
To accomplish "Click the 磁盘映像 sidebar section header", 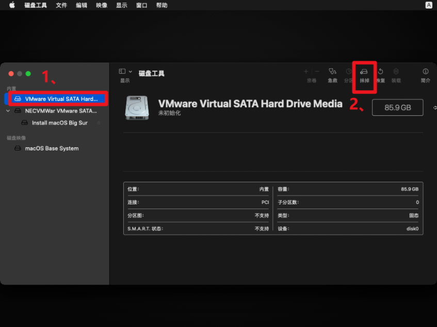I will click(16, 138).
